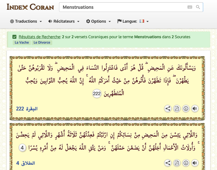217x170 pixels.
Task: Play audio for verse Al-Baqara 222
Action: [x=195, y=109]
